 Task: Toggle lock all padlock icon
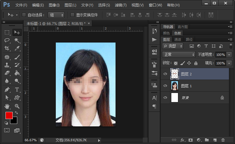[x=196, y=63]
